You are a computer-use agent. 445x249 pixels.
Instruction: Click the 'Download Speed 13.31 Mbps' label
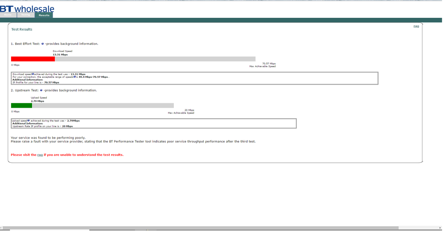tap(62, 52)
